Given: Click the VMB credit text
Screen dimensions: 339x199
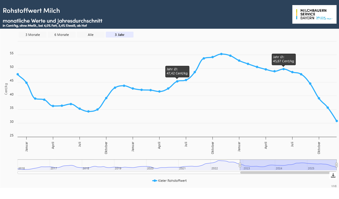Looking at the screenshot, I should (334, 186).
